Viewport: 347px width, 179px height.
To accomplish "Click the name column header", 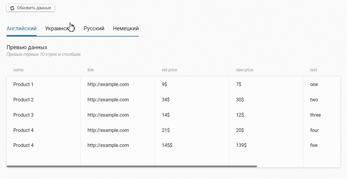I will [18, 70].
